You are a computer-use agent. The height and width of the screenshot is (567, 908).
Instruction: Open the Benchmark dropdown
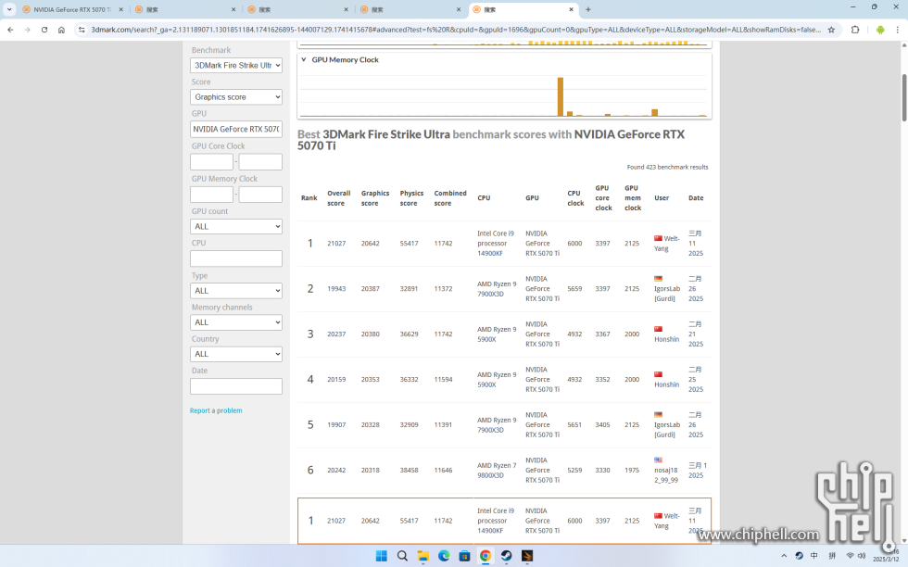tap(236, 66)
